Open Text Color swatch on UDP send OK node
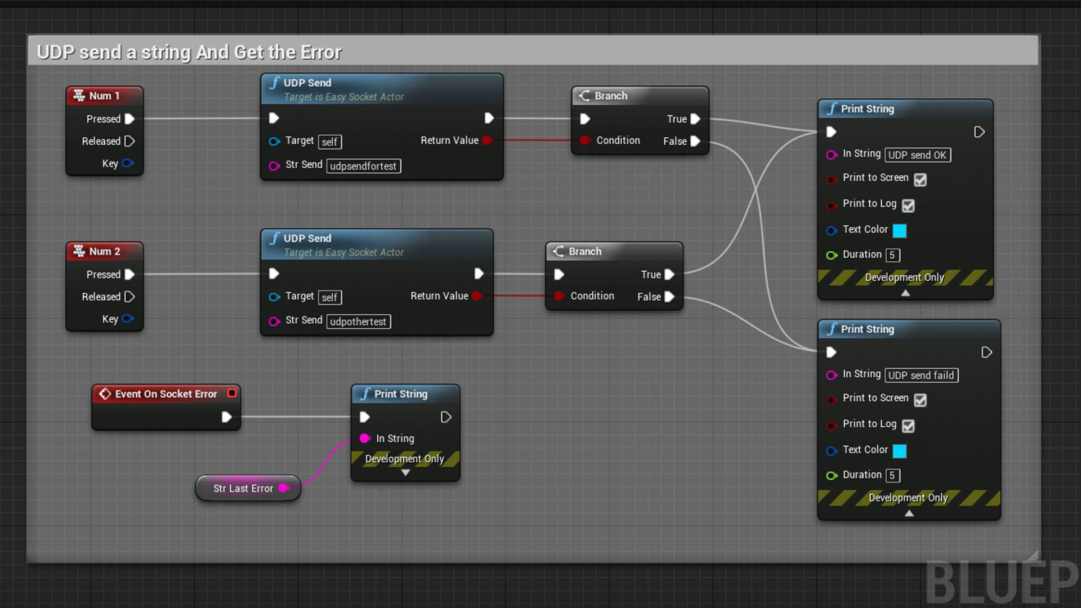Image resolution: width=1081 pixels, height=608 pixels. [x=900, y=230]
